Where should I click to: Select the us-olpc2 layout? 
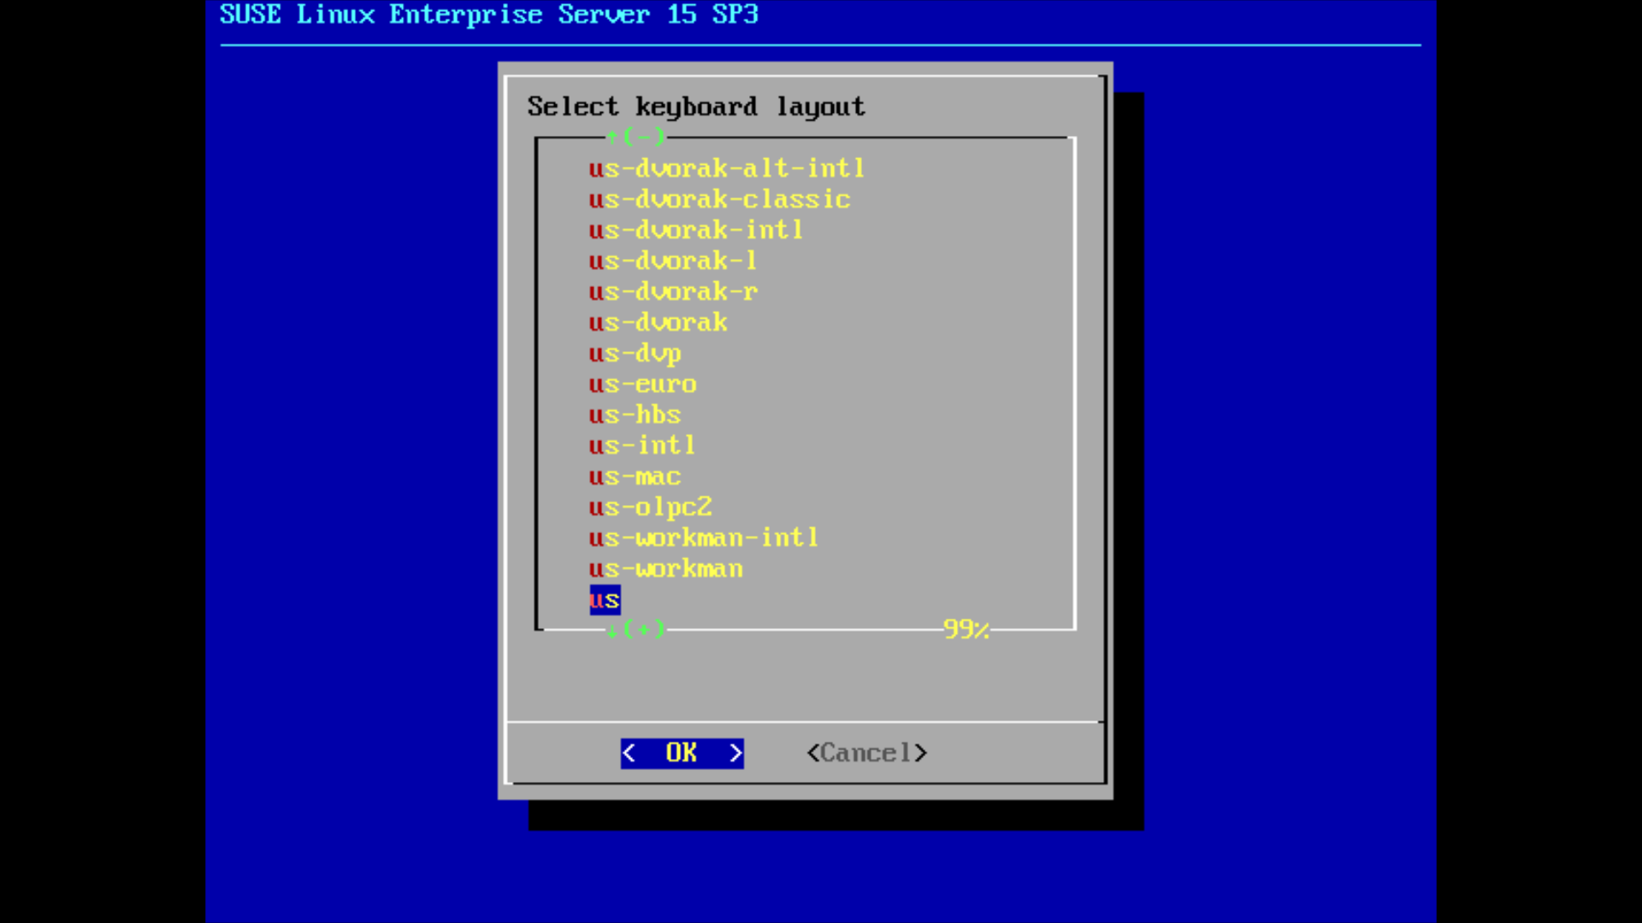pos(650,507)
